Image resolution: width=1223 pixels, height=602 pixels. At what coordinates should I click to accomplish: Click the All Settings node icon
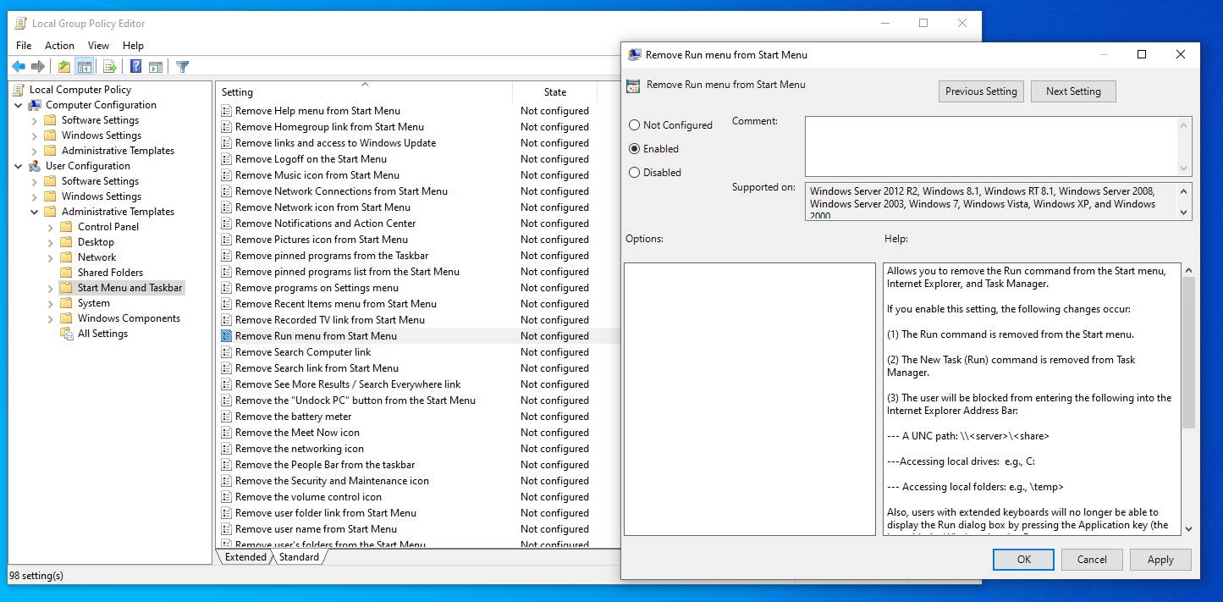pyautogui.click(x=67, y=334)
